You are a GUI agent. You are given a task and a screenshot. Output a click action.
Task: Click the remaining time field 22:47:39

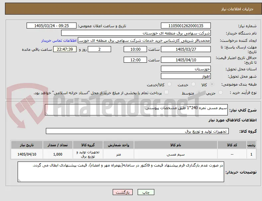(65, 49)
